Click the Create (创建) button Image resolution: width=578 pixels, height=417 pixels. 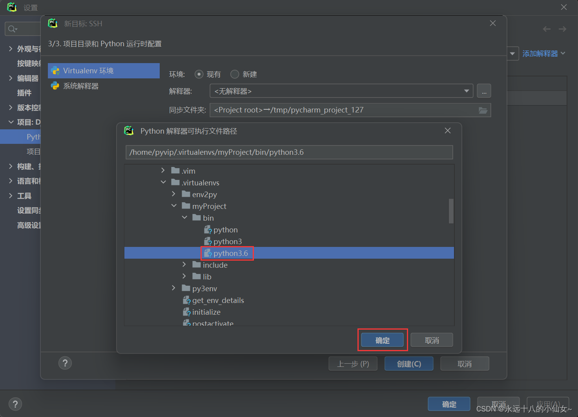(409, 364)
